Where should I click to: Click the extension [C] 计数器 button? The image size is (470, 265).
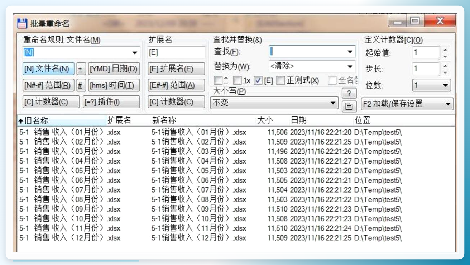(x=176, y=102)
